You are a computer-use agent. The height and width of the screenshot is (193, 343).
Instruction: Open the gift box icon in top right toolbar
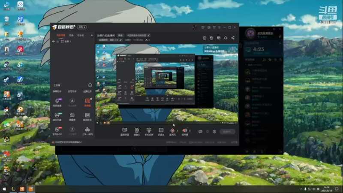(x=205, y=38)
